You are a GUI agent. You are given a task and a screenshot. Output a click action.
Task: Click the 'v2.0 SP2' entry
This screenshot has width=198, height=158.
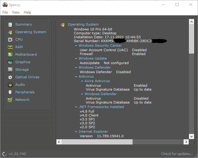click(87, 127)
